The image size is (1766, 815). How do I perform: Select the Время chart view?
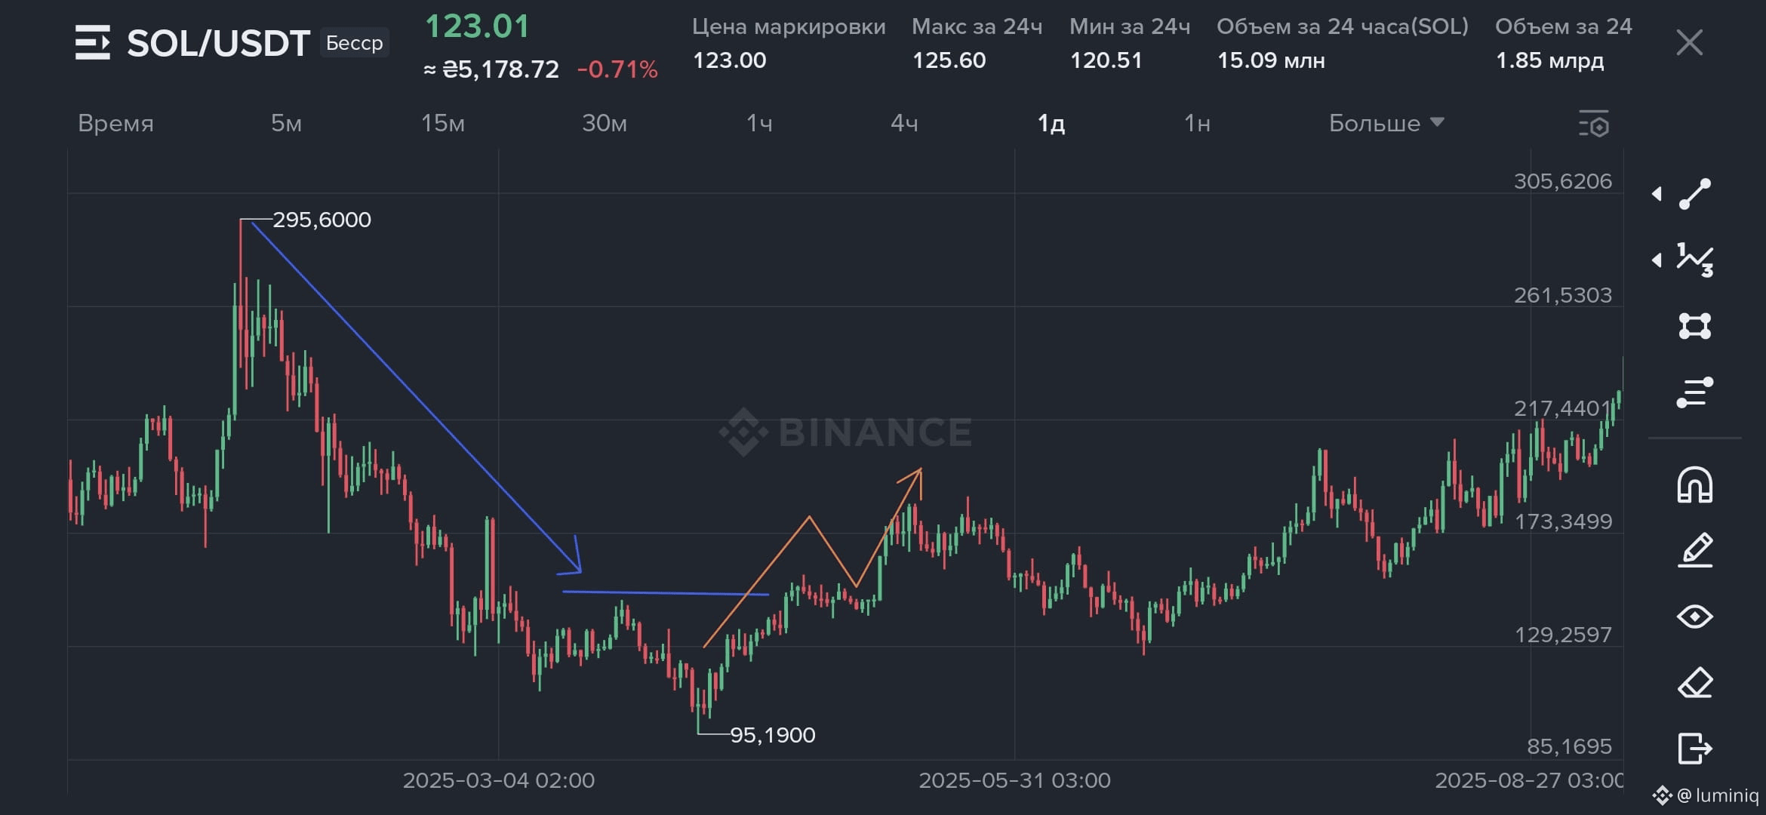pyautogui.click(x=115, y=123)
